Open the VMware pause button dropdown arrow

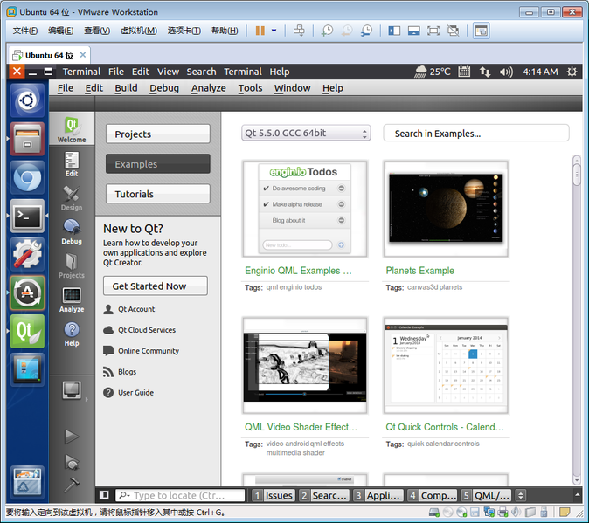click(x=274, y=31)
